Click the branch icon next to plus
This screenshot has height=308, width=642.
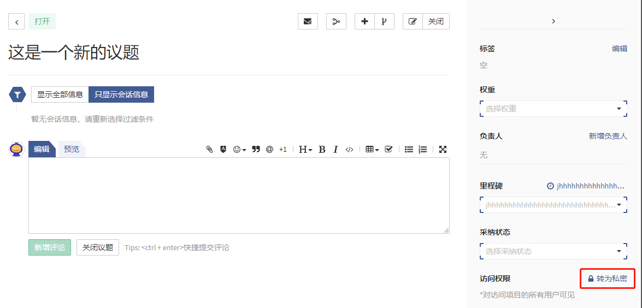384,21
